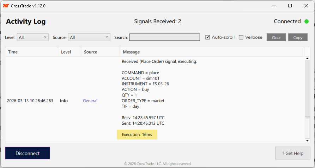Open the Level filter dropdown
315x168 pixels.
click(x=33, y=37)
